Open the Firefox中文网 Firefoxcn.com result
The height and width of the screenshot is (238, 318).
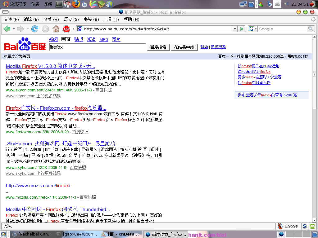(56, 108)
